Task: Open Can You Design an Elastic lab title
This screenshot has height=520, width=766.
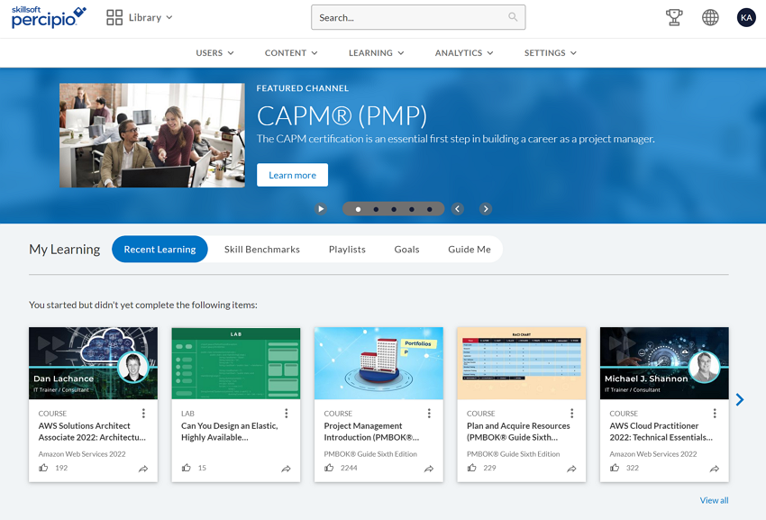Action: click(230, 432)
